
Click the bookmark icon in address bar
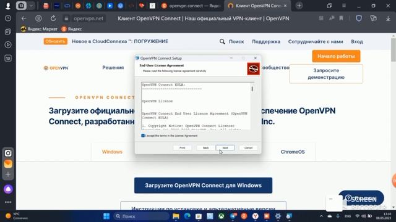(341, 18)
